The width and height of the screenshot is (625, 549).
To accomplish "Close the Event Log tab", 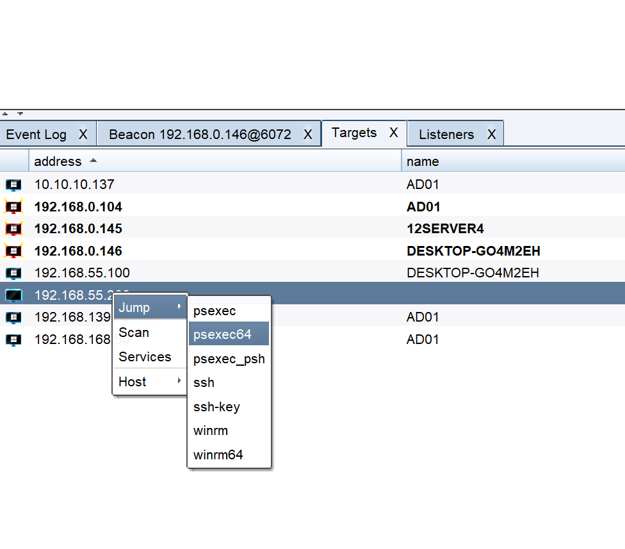I will (83, 135).
